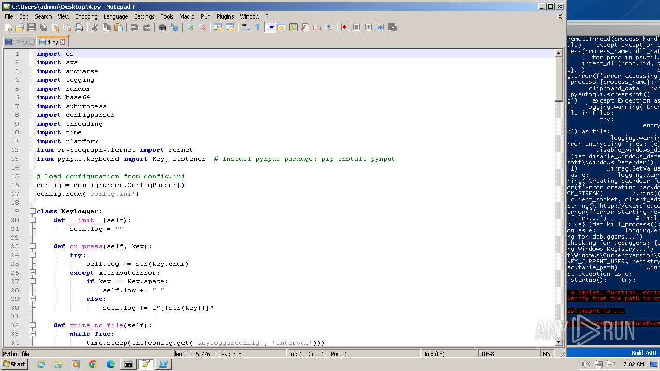Click the Copy toolbar icon
This screenshot has height=371, width=660.
pyautogui.click(x=107, y=27)
